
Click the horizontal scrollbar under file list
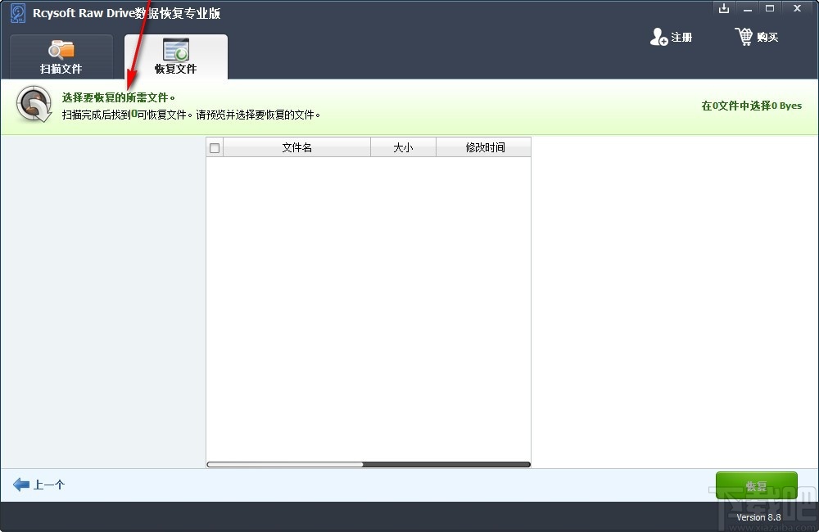pos(369,465)
